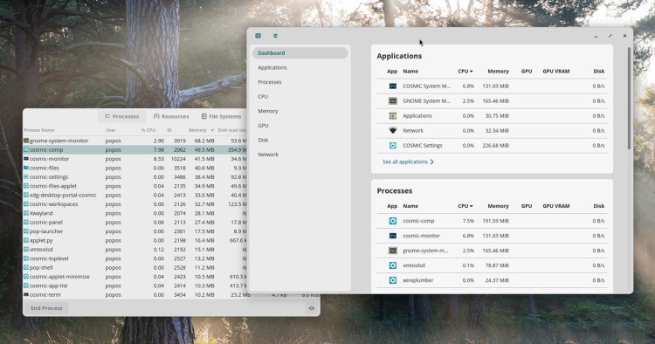Click the COSMIC System Monitor app icon in Applications
This screenshot has width=655, height=344.
(393, 86)
